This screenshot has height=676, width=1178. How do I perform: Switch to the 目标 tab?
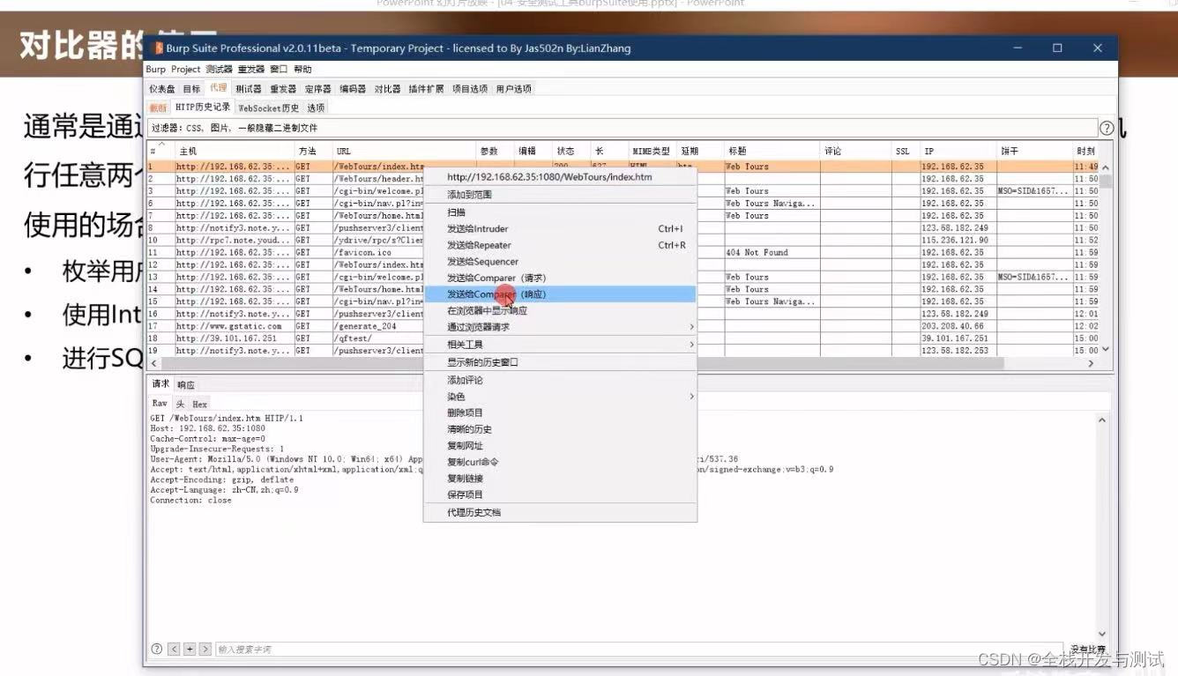tap(192, 89)
